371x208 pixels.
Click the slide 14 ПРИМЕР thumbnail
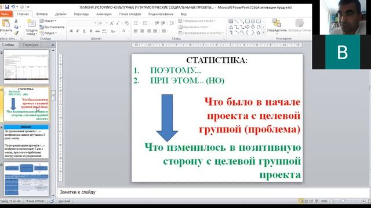[26, 142]
